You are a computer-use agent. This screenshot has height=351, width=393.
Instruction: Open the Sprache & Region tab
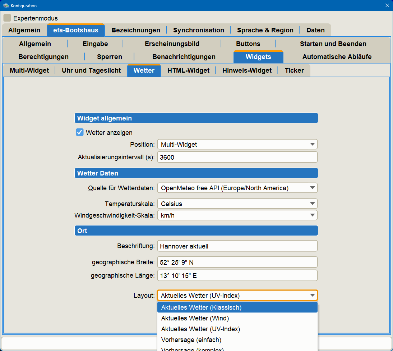coord(265,30)
